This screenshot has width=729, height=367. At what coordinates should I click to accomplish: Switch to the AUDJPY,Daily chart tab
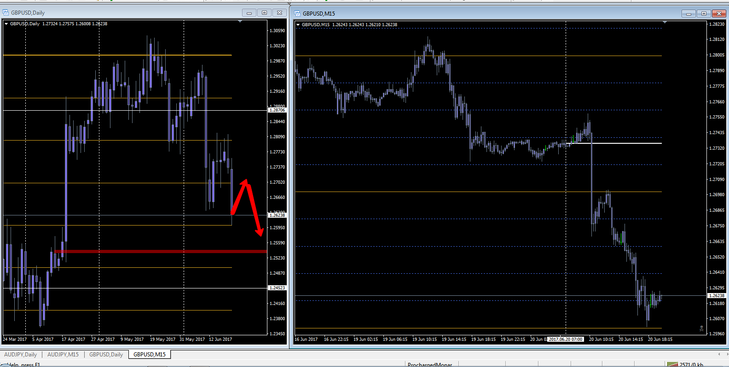pyautogui.click(x=21, y=355)
